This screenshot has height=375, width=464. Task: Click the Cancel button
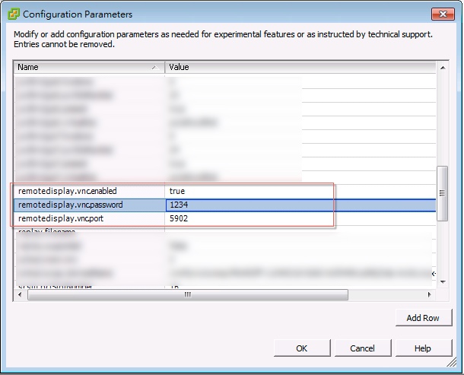tap(362, 348)
